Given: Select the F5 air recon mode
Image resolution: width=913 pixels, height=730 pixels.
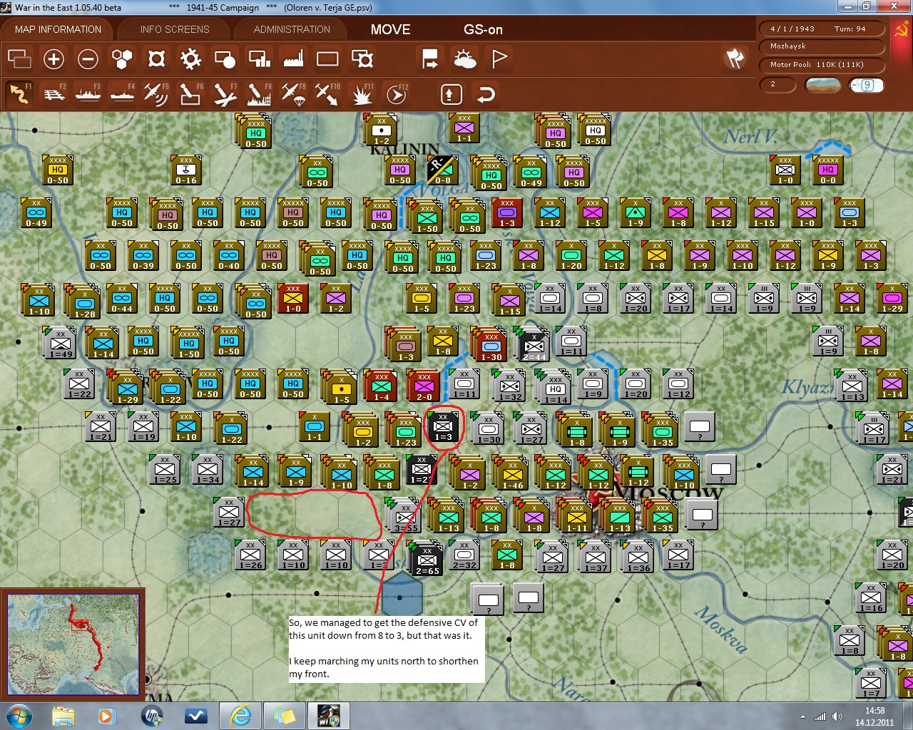Looking at the screenshot, I should click(x=156, y=93).
